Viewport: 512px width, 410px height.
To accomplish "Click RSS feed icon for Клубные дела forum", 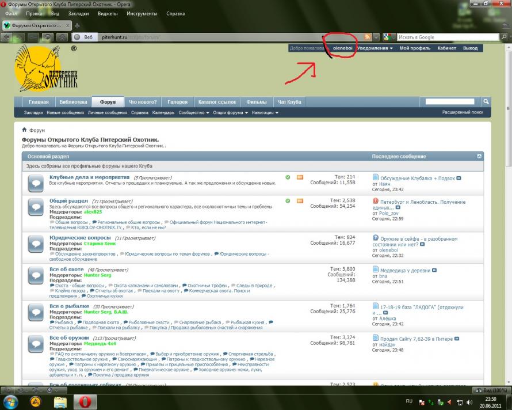I will point(300,177).
